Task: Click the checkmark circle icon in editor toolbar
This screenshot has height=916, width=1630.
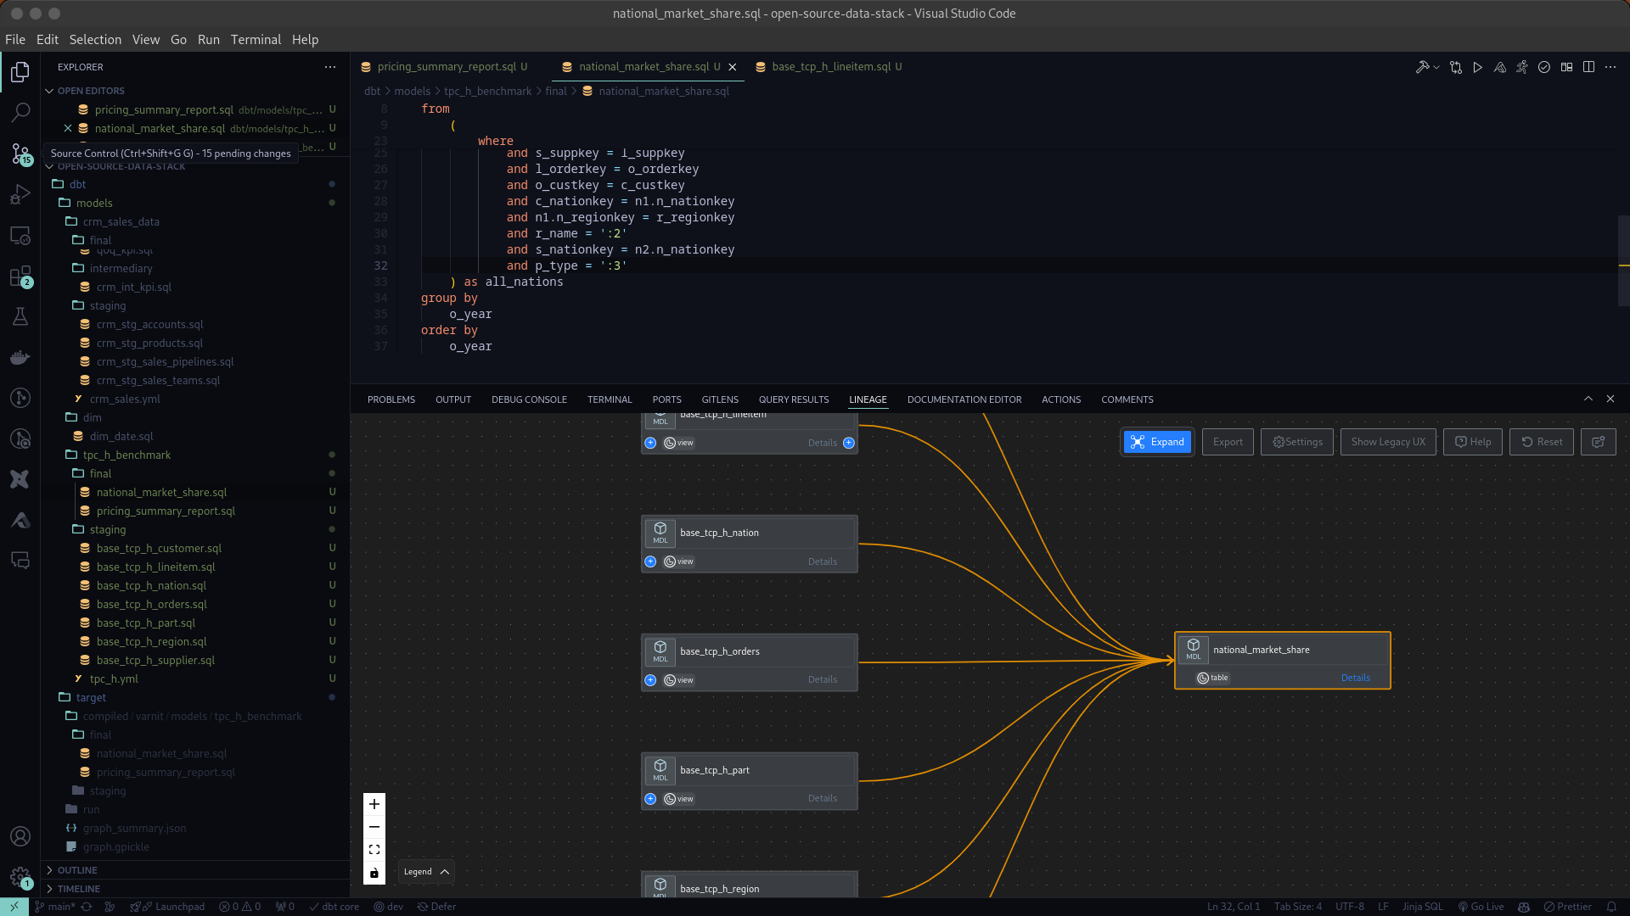Action: (1544, 67)
